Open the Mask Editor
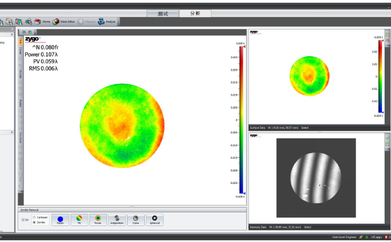 click(64, 22)
